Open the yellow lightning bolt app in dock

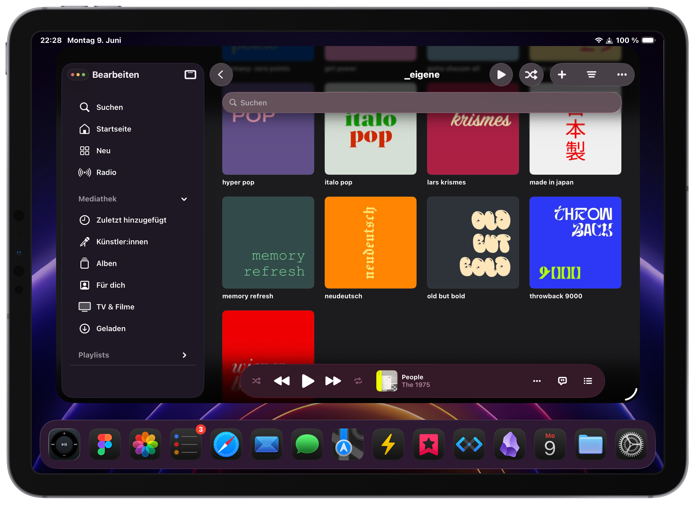pos(388,444)
